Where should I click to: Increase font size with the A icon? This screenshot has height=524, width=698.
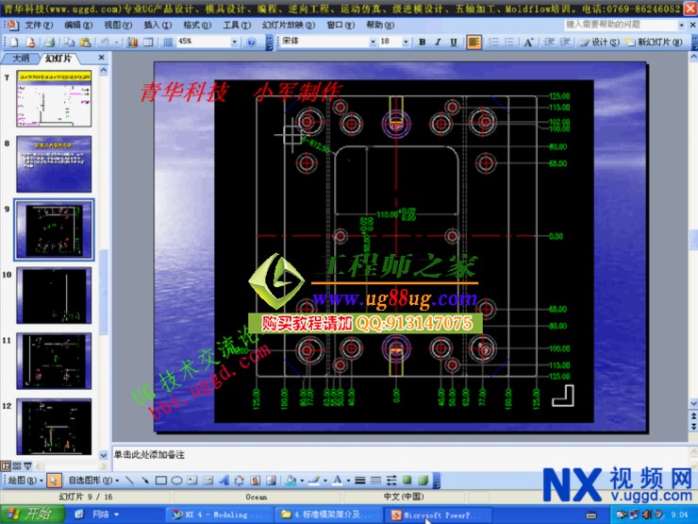528,42
